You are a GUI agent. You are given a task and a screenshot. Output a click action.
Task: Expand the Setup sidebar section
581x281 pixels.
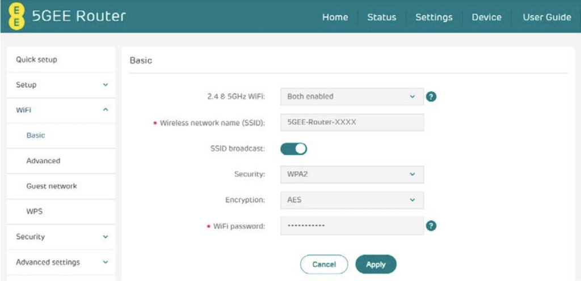[61, 85]
